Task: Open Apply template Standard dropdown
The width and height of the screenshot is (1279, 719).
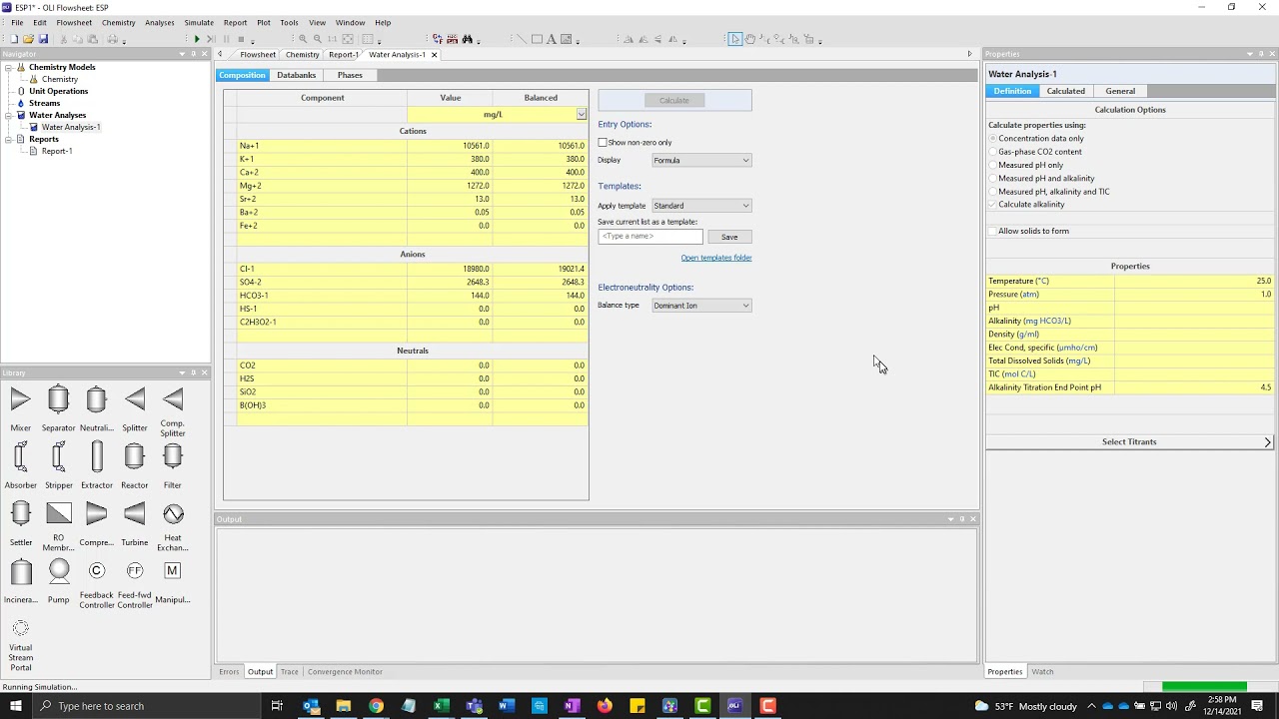Action: pos(701,206)
